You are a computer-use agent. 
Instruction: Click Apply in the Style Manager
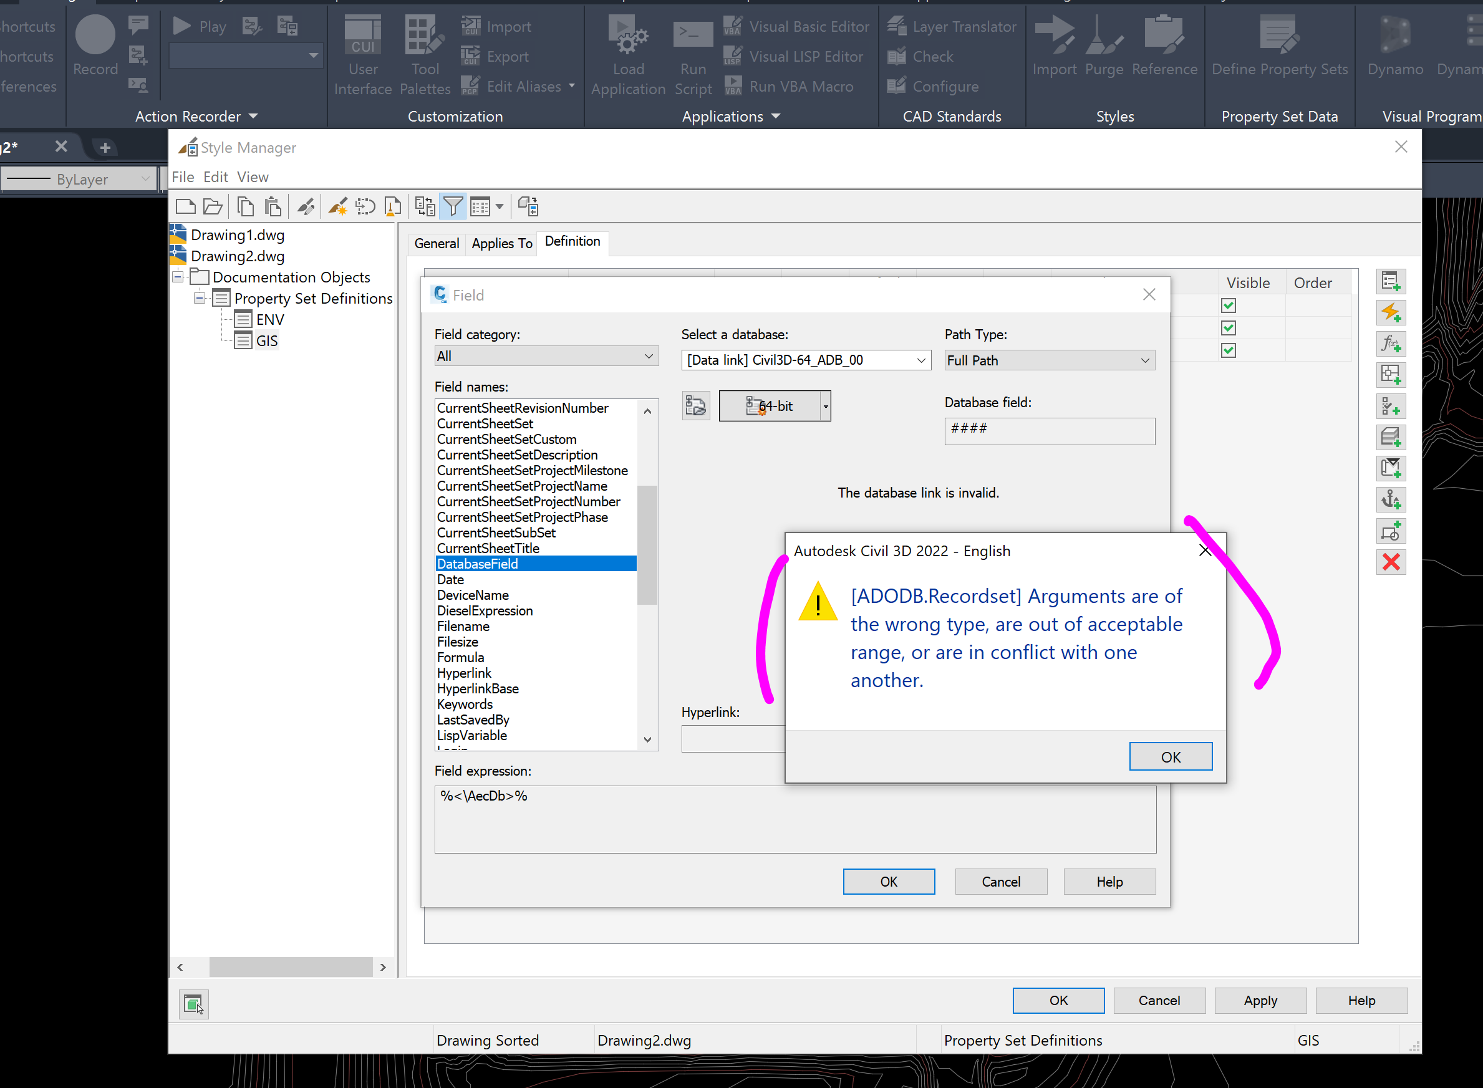click(x=1260, y=1001)
